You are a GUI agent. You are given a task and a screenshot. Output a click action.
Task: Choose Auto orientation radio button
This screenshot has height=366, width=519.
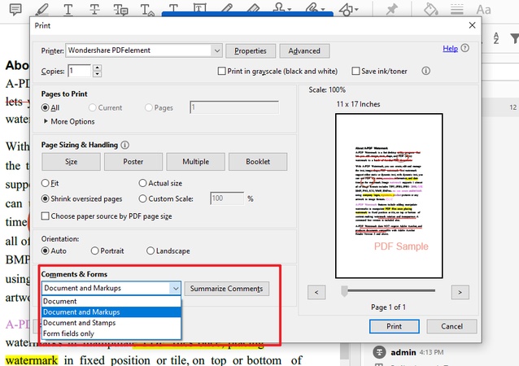tap(45, 251)
